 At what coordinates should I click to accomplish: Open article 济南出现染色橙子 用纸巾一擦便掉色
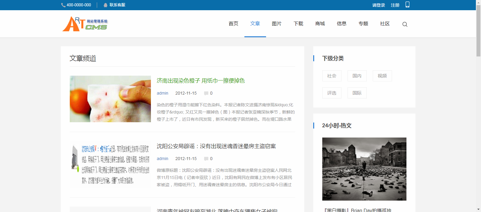pyautogui.click(x=201, y=80)
